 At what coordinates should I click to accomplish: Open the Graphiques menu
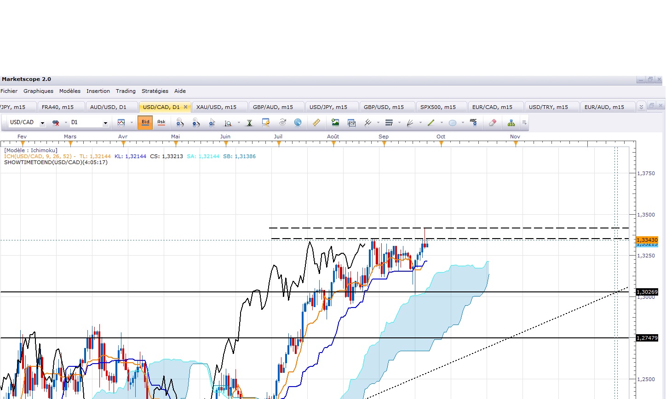coord(38,91)
